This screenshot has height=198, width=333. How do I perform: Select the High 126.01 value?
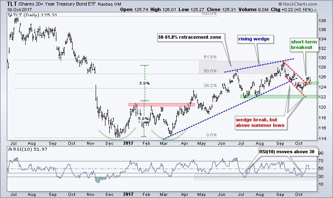(164, 9)
